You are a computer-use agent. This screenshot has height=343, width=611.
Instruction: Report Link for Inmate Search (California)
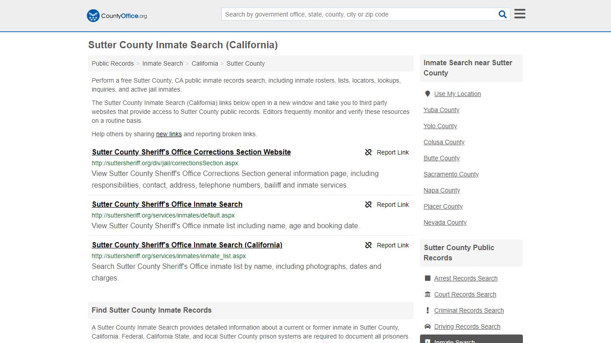tap(393, 245)
